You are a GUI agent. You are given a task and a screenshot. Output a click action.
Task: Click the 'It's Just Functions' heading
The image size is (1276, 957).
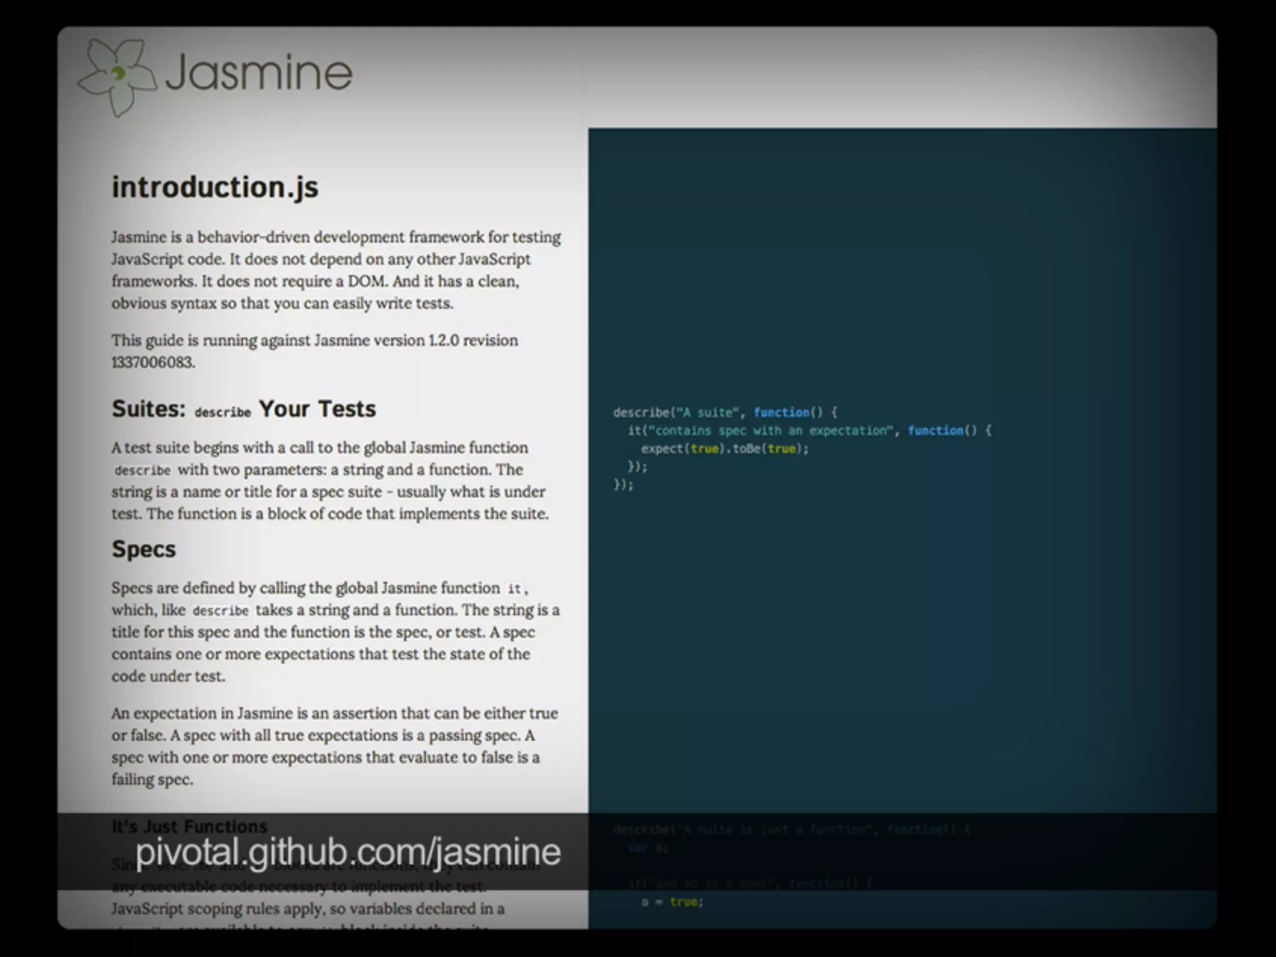pyautogui.click(x=189, y=826)
